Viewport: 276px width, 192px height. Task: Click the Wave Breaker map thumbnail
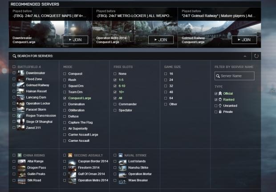point(123,180)
